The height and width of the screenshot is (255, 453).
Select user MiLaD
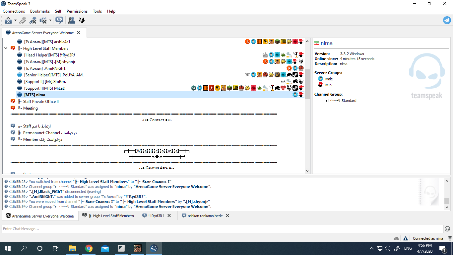45,88
